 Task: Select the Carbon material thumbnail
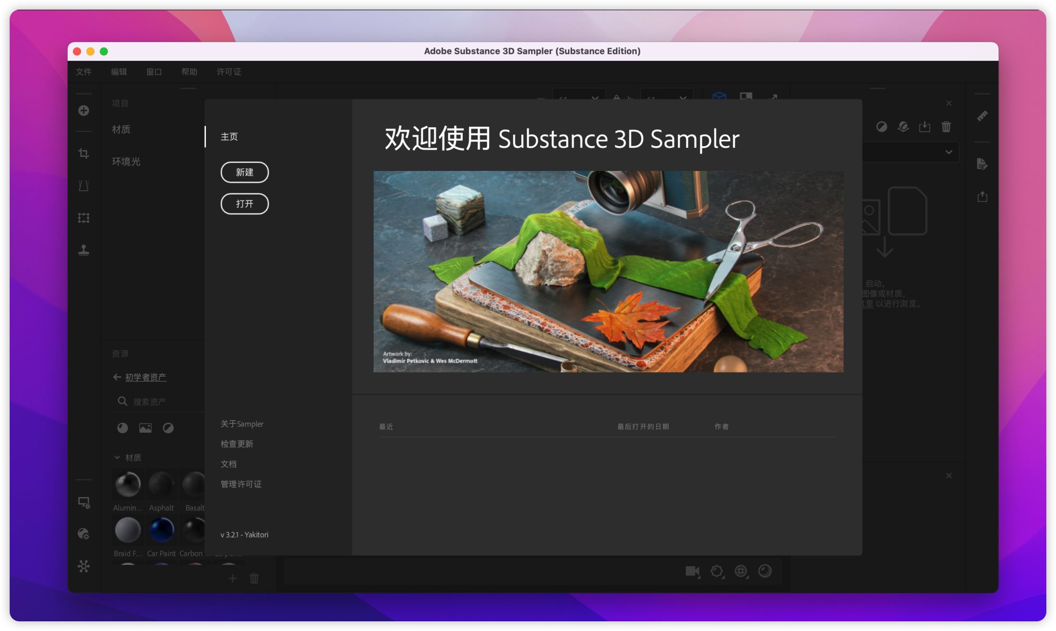pyautogui.click(x=193, y=529)
